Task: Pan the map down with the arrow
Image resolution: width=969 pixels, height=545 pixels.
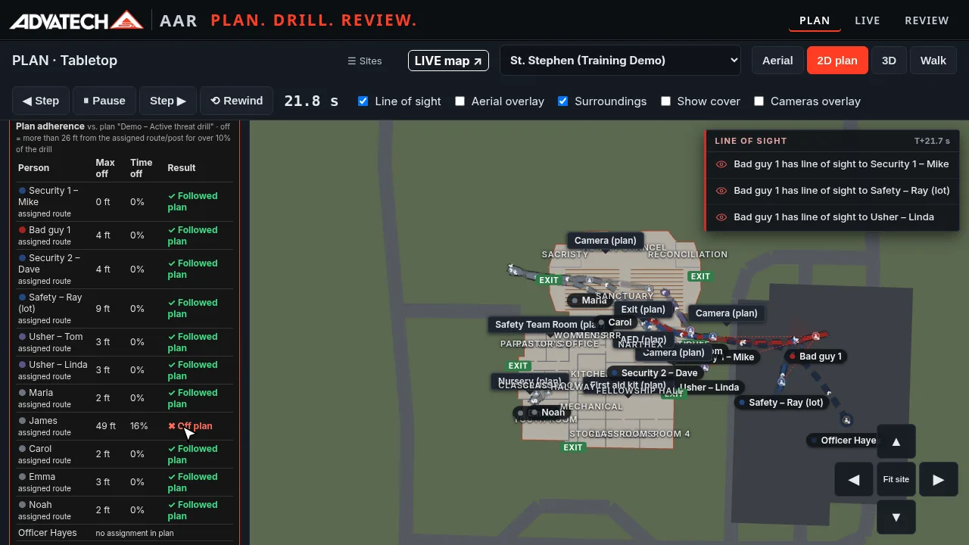Action: click(x=896, y=517)
